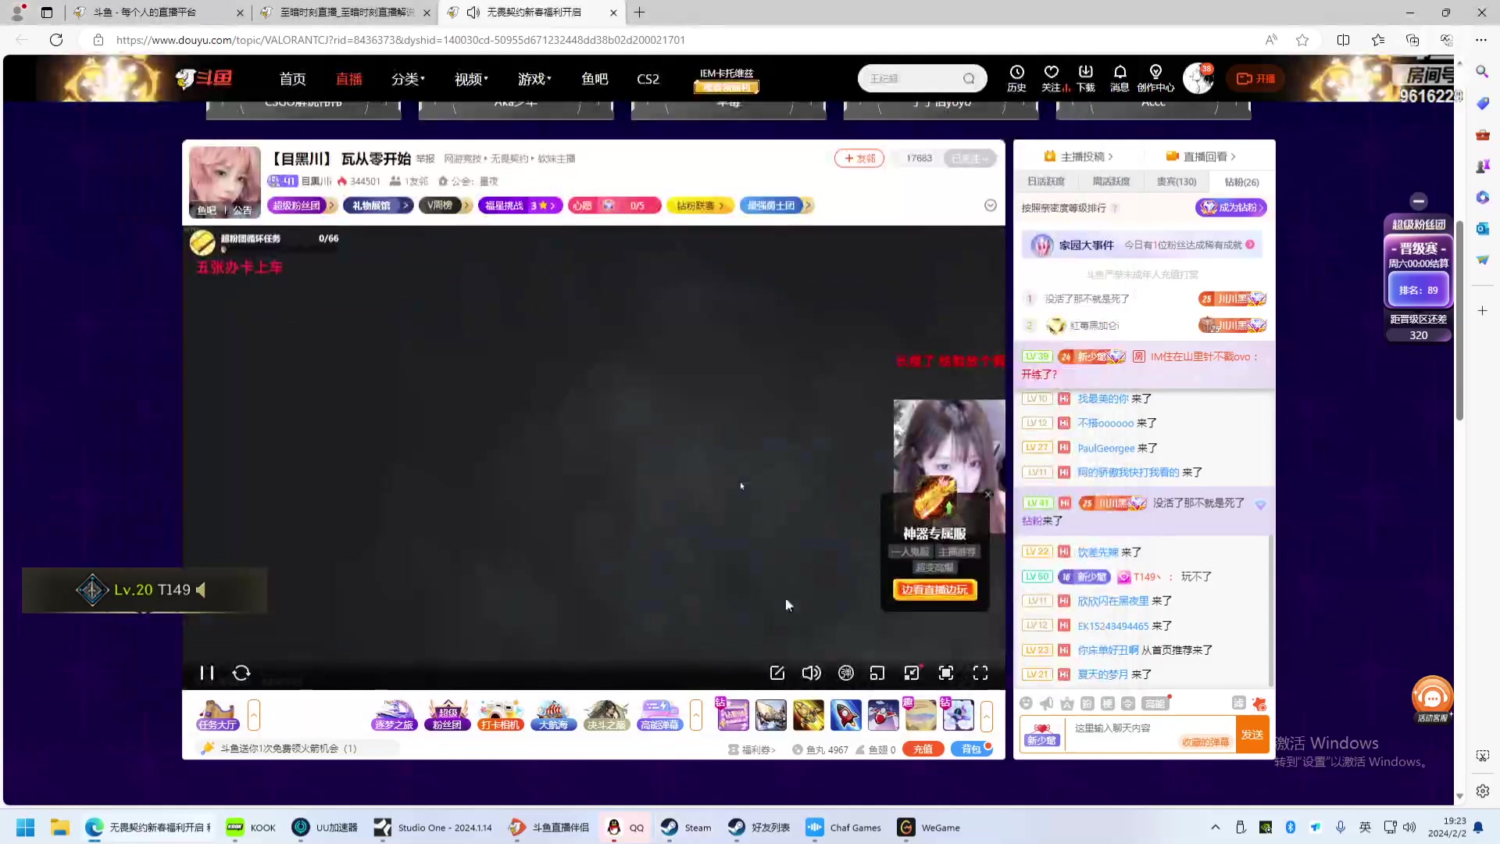Screen dimensions: 1500x844
Task: Mute the player volume speaker icon
Action: pos(812,673)
